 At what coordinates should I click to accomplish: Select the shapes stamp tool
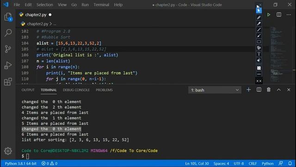pyautogui.click(x=259, y=48)
